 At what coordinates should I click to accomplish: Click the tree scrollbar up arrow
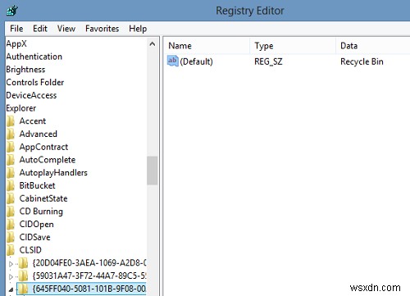(x=153, y=44)
